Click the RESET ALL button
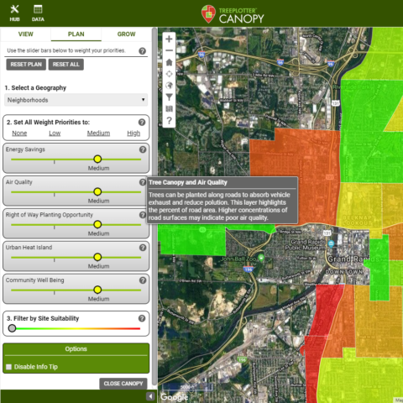The width and height of the screenshot is (403, 403). [66, 65]
